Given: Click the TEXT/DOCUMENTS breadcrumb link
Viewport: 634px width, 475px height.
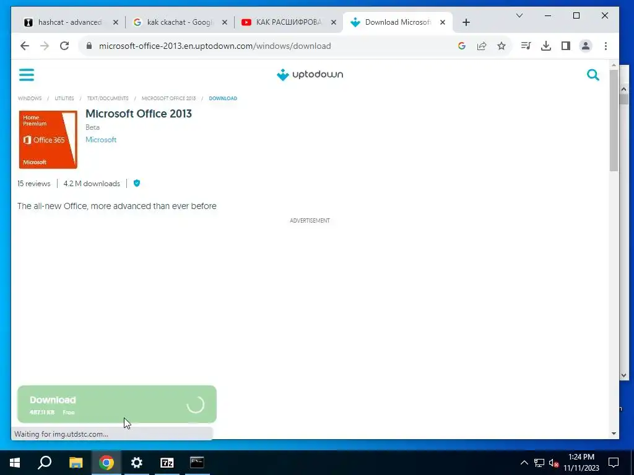Looking at the screenshot, I should point(108,98).
